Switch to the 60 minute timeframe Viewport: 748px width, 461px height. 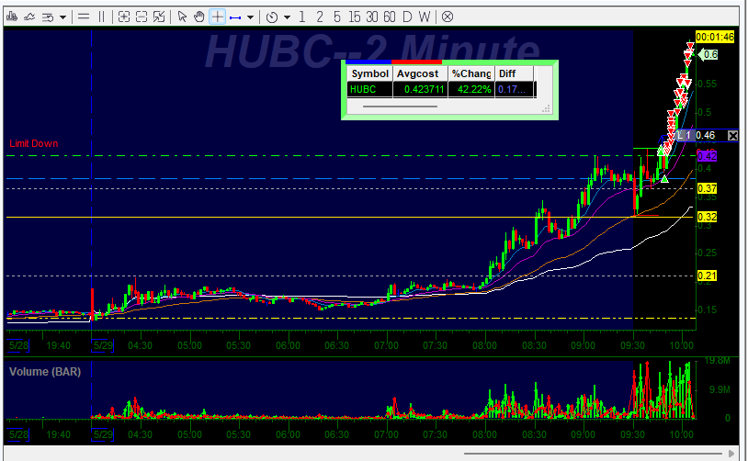tap(390, 17)
